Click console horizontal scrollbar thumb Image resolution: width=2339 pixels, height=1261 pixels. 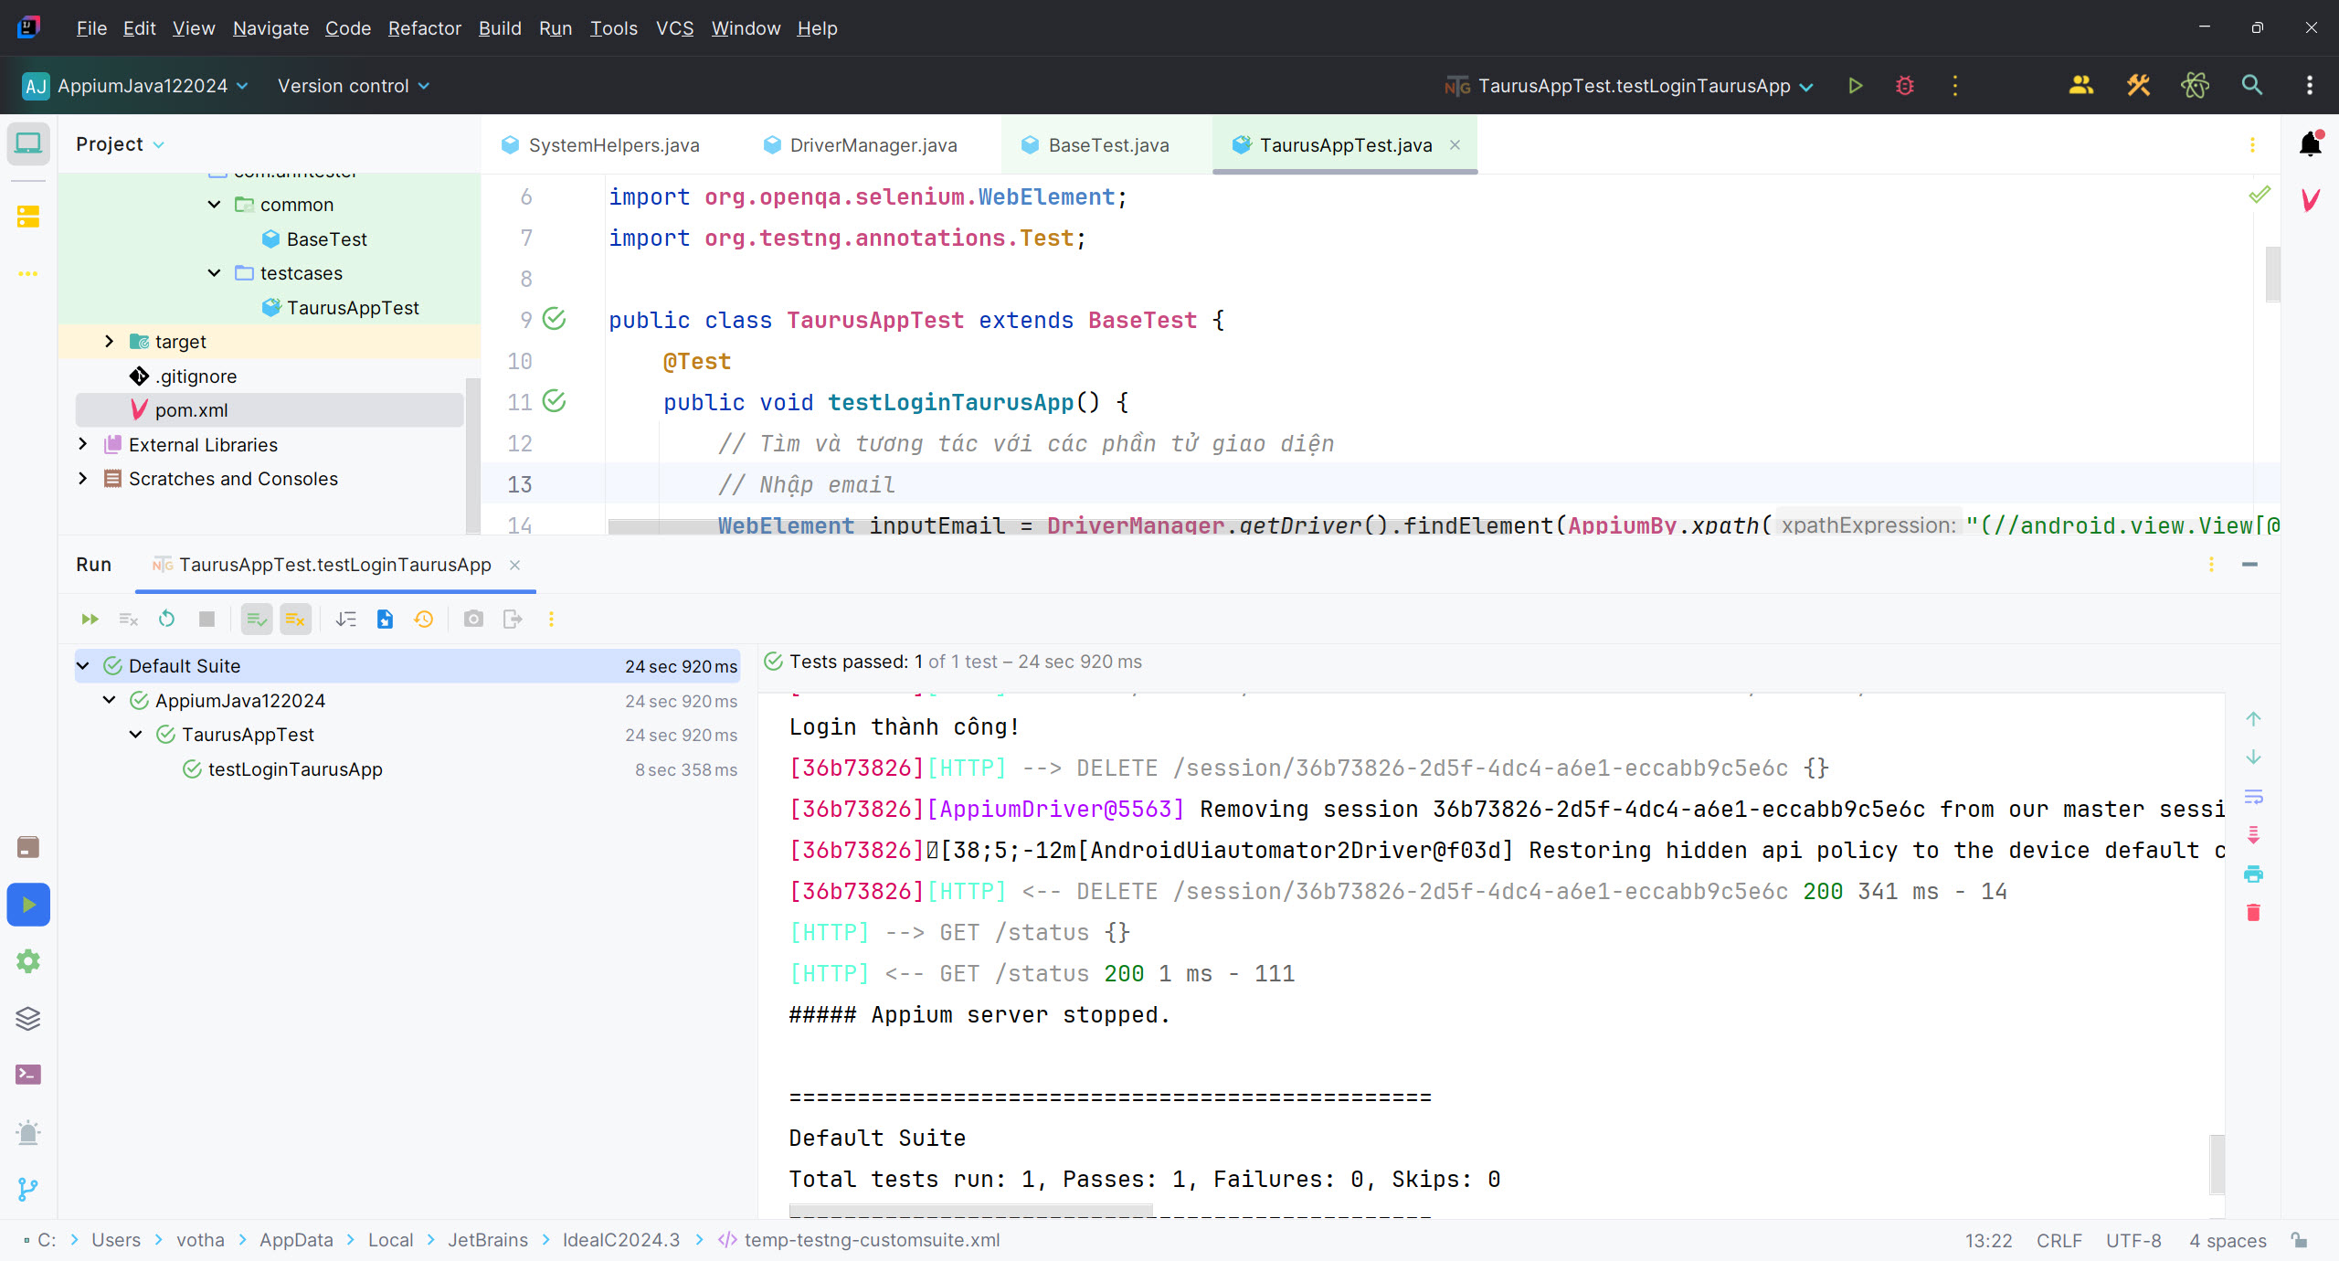point(970,1211)
